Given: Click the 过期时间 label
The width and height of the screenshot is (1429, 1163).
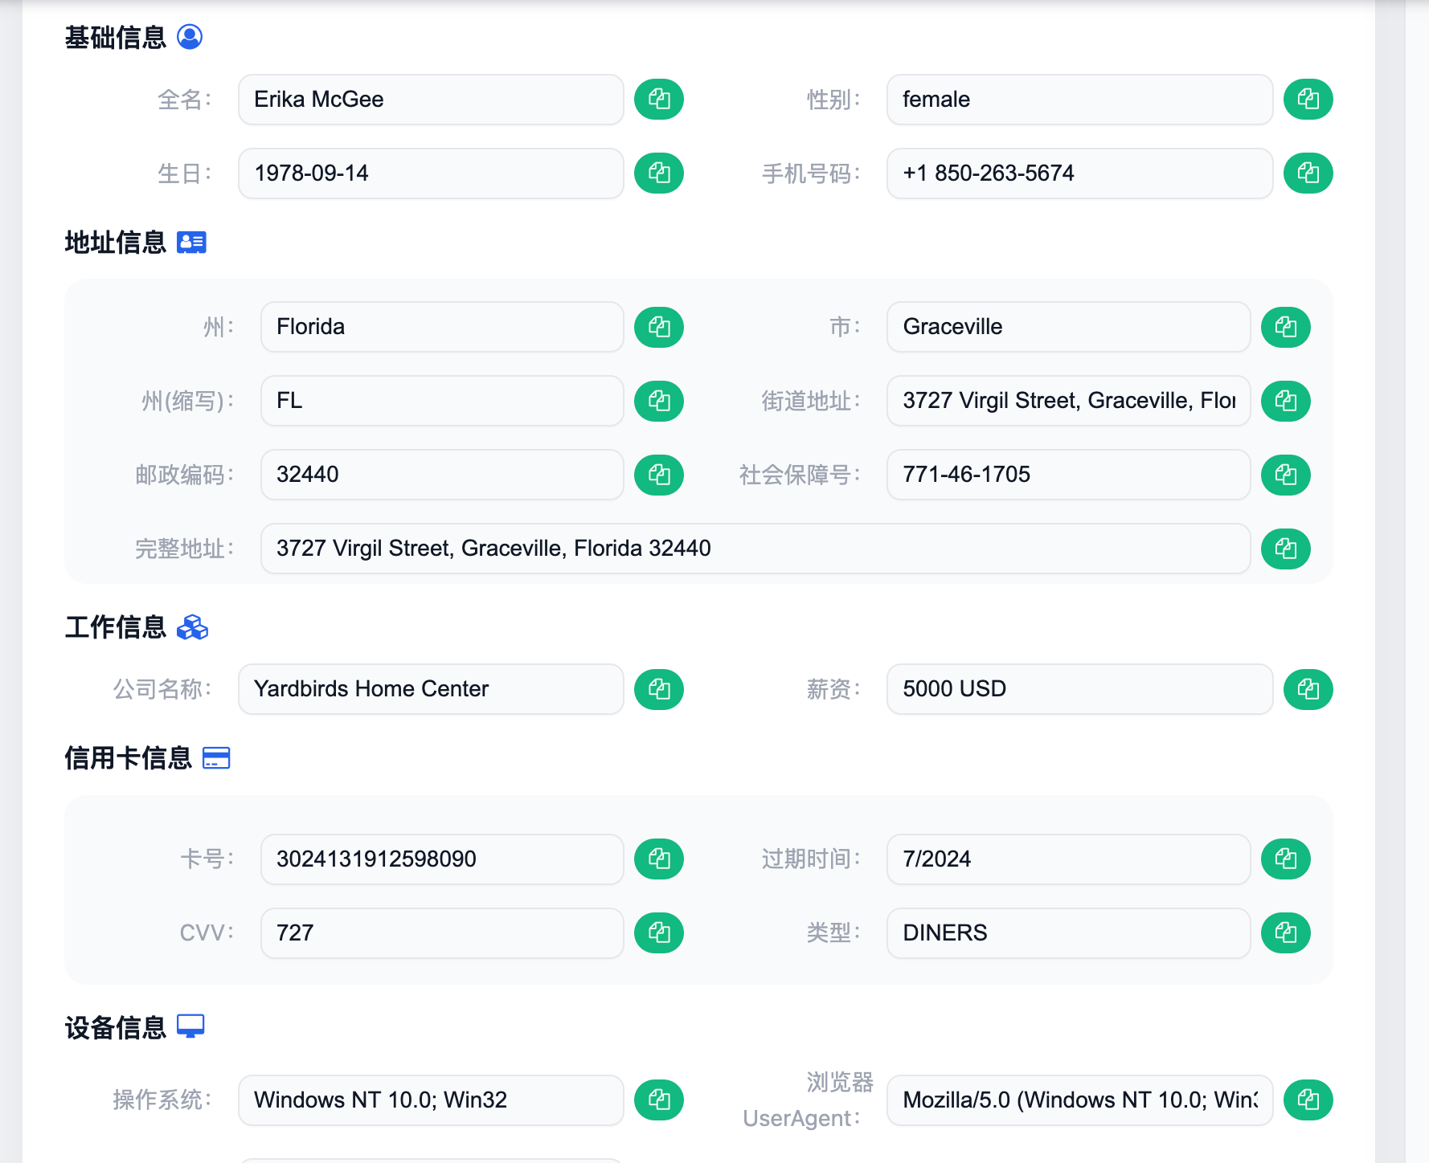Looking at the screenshot, I should pos(811,859).
